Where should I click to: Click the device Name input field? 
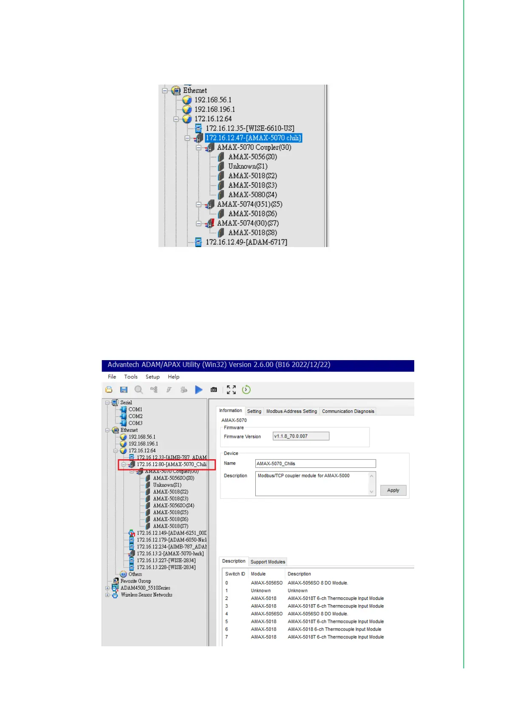(x=315, y=464)
